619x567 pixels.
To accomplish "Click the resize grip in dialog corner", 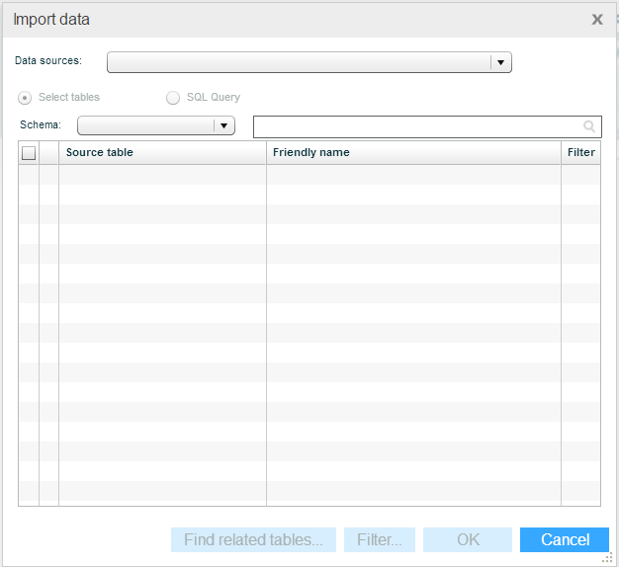I will (609, 558).
